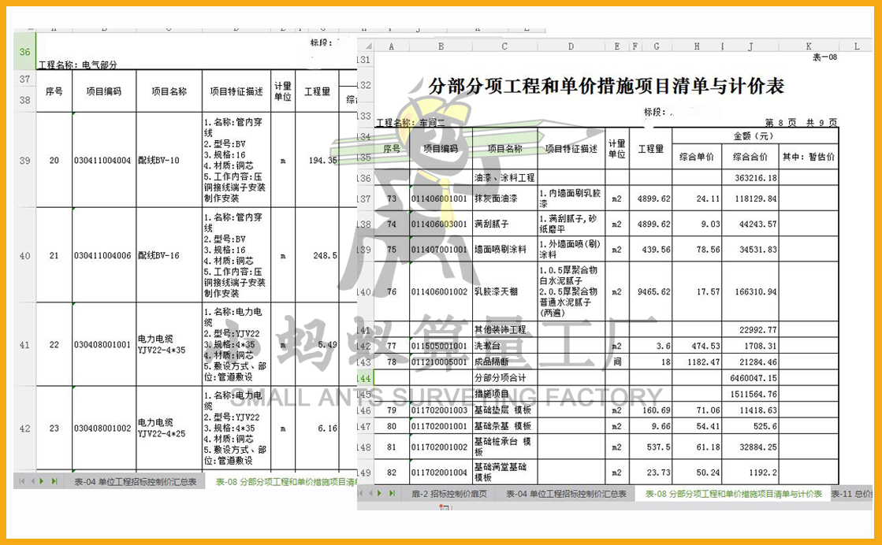Viewport: 882px width, 545px height.
Task: Select row 144 header in right sheet
Action: pos(363,378)
